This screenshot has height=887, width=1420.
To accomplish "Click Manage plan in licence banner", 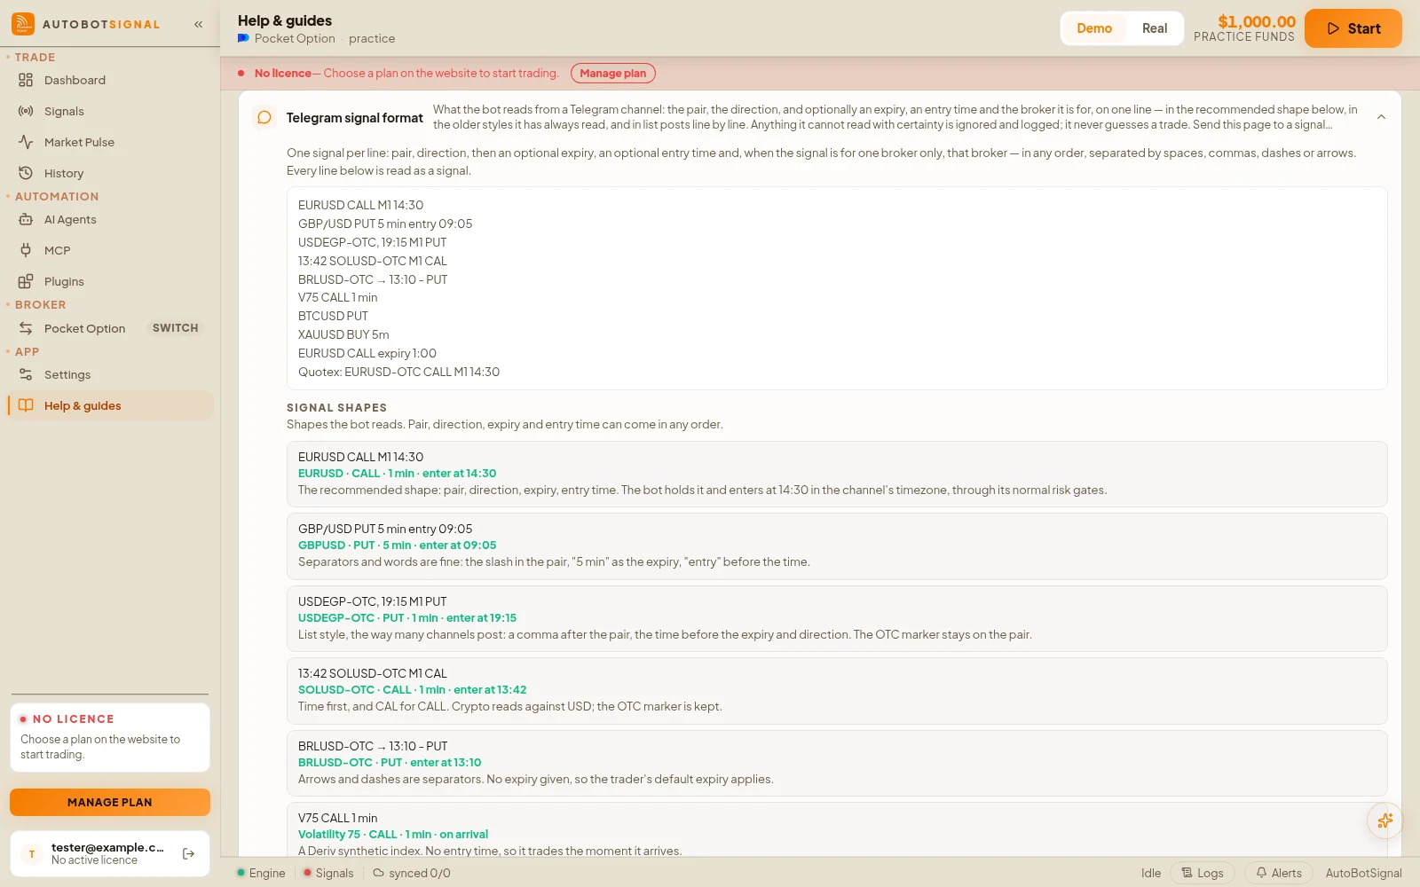I will (612, 74).
